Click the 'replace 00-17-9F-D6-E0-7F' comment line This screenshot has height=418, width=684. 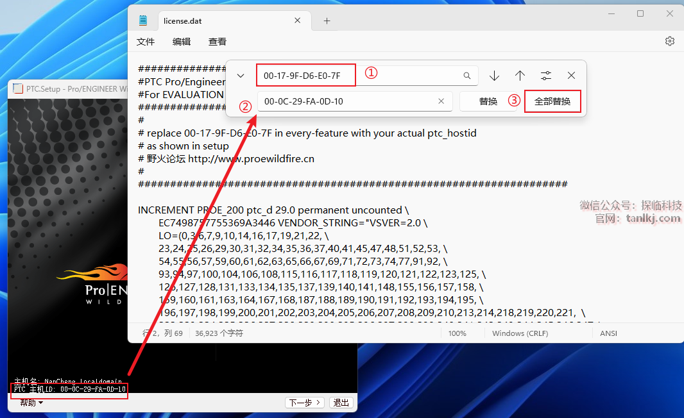307,133
